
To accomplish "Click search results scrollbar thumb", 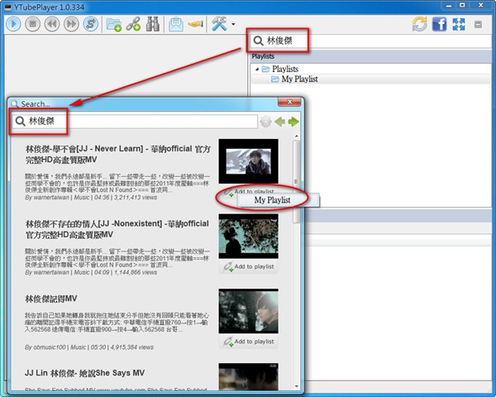I will (297, 181).
